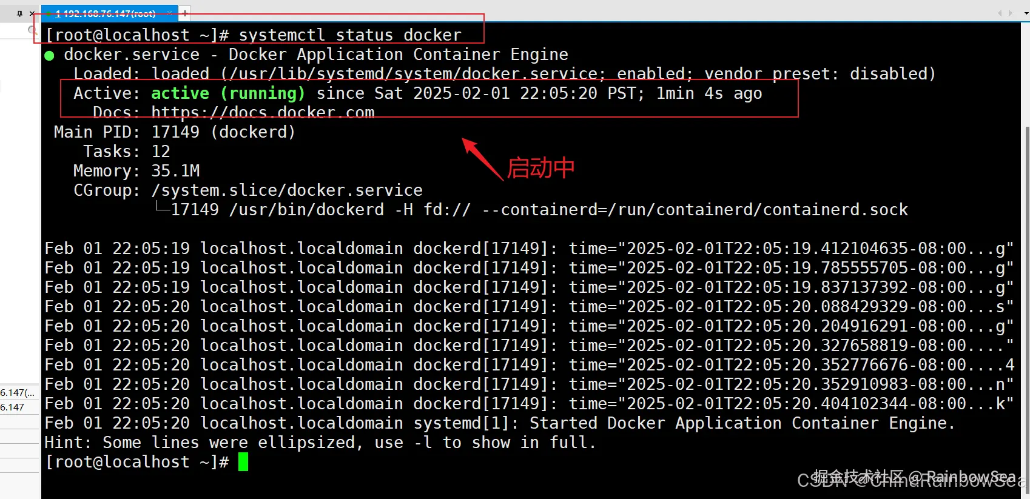1030x499 pixels.
Task: Click the tab scroll left arrow
Action: (x=1000, y=13)
